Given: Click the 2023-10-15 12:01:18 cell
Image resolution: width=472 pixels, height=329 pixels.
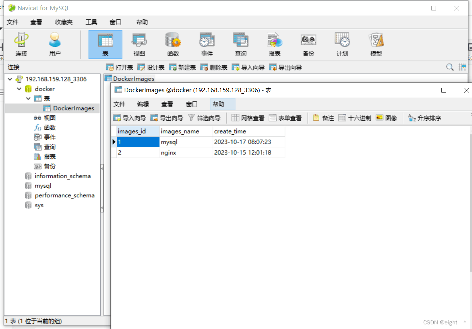Looking at the screenshot, I should pos(249,153).
